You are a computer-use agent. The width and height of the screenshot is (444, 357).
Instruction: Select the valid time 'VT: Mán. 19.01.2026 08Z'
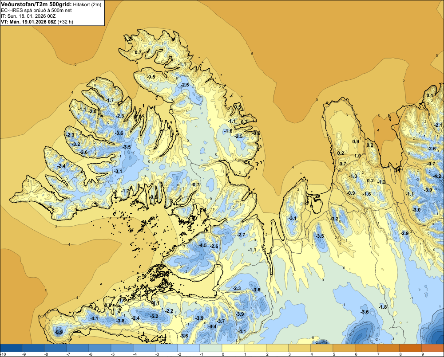click(x=28, y=22)
